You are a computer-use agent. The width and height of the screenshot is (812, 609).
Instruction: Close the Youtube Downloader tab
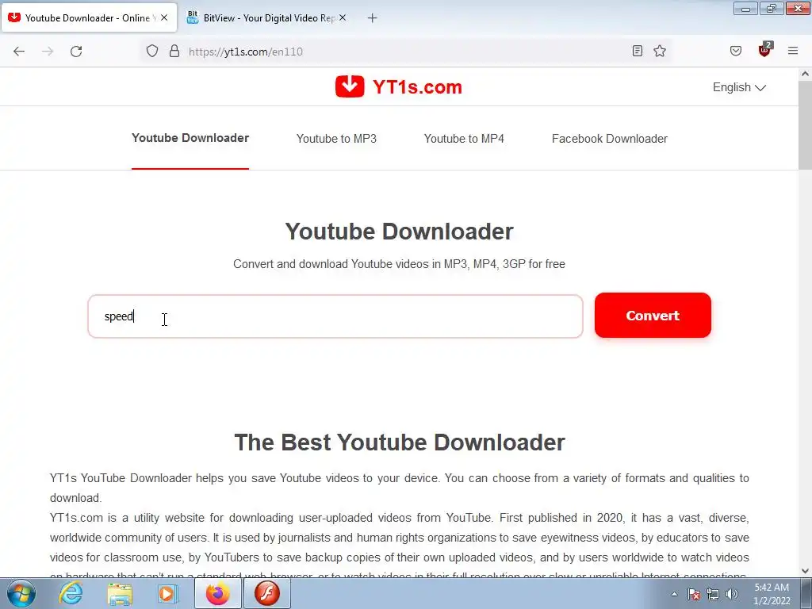(164, 17)
